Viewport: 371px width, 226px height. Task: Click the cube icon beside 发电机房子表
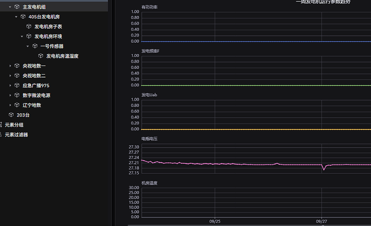click(29, 26)
